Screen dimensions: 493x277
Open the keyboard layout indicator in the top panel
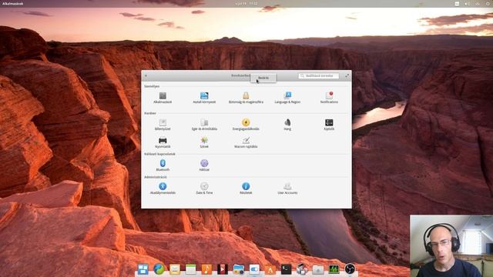tap(457, 3)
